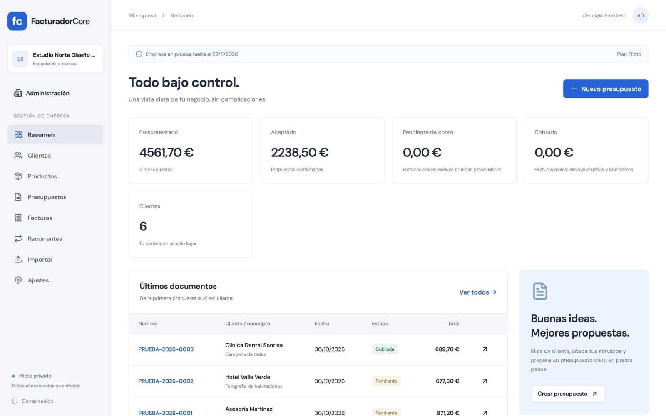The image size is (666, 416).
Task: Open the Estudio Norte Diseño company selector
Action: point(55,59)
